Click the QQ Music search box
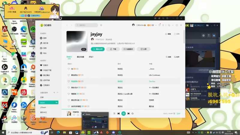Image resolution: width=240 pixels, height=135 pixels. click(x=86, y=25)
